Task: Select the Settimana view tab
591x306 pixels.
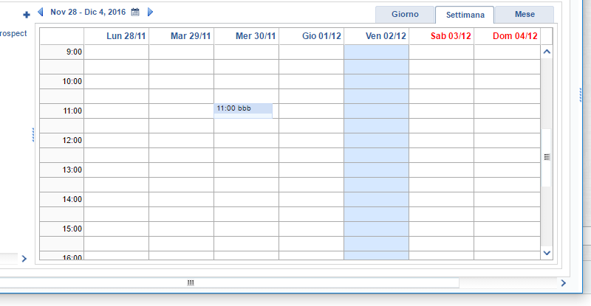Action: pos(465,15)
